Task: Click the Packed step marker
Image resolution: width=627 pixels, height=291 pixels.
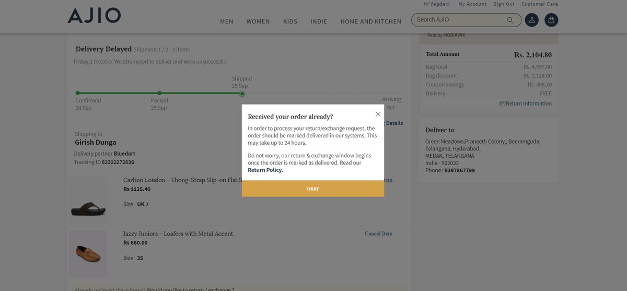Action: (x=159, y=93)
